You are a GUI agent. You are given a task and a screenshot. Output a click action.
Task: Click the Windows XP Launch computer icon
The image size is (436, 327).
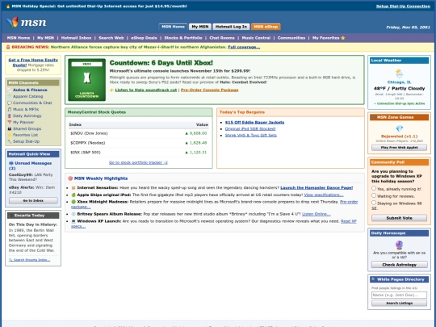pyautogui.click(x=73, y=221)
